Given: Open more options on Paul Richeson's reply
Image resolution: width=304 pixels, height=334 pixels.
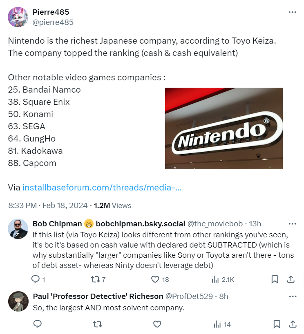Looking at the screenshot, I should click(292, 296).
